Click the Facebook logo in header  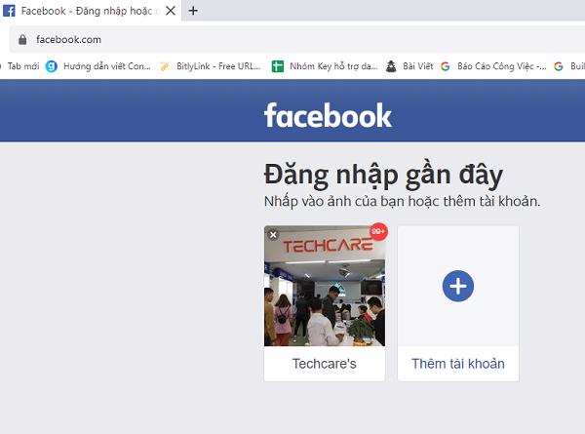coord(328,116)
